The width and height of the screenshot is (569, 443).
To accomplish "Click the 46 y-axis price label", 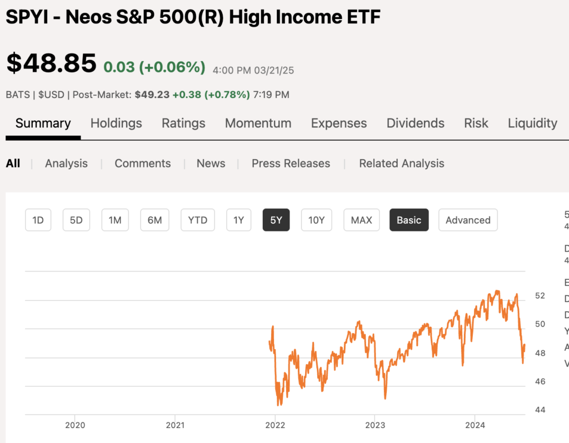I will click(540, 382).
